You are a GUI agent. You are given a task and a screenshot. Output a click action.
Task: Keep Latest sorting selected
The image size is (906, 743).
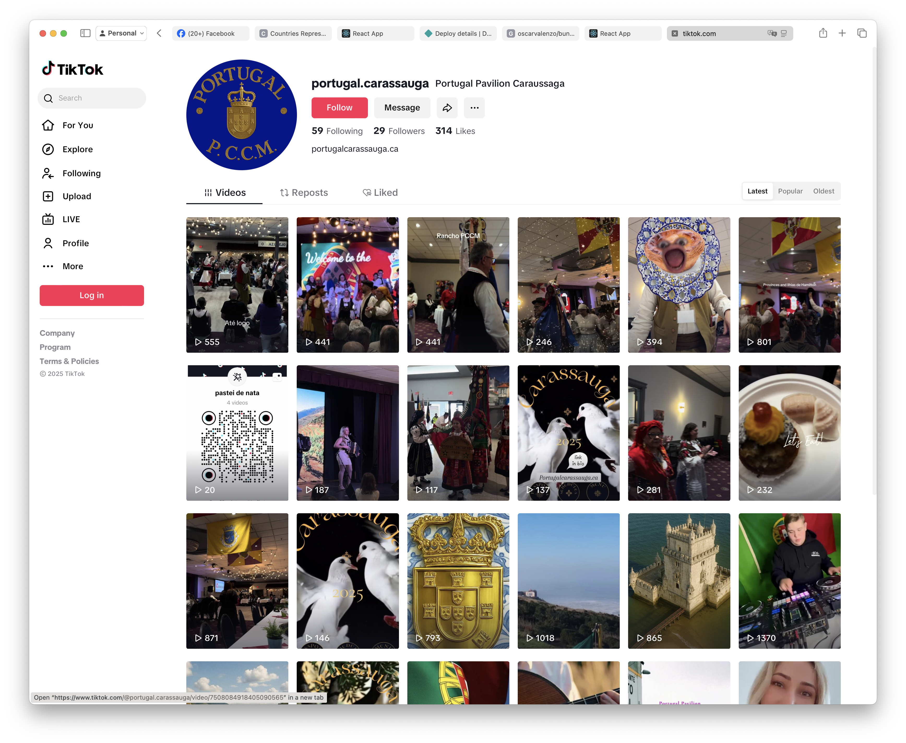point(757,191)
